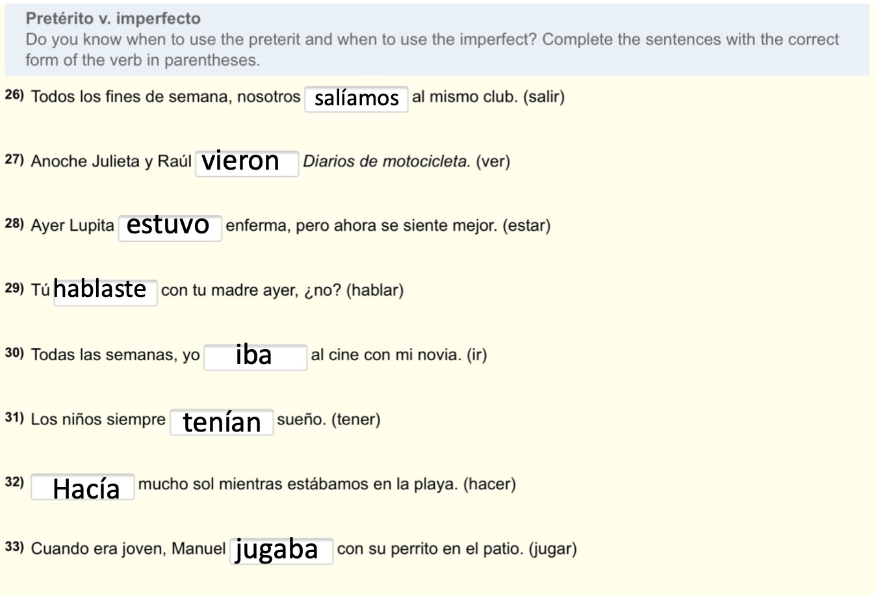Click the blank filled with "hablaste"
This screenshot has width=876, height=598.
click(105, 292)
